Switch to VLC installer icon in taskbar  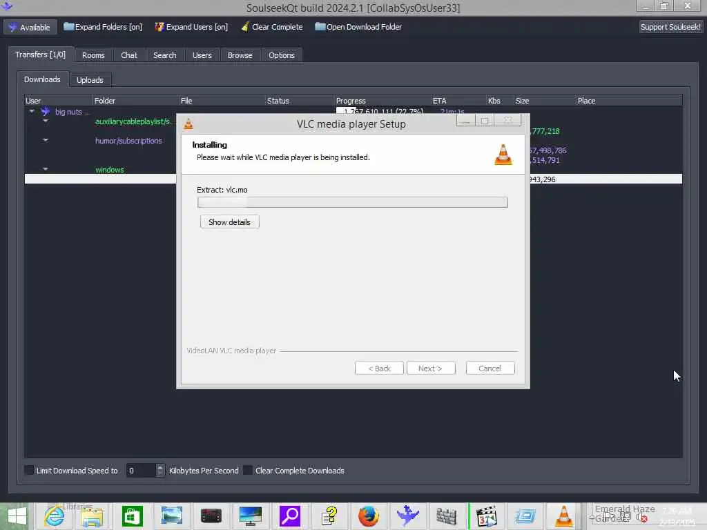pyautogui.click(x=563, y=516)
